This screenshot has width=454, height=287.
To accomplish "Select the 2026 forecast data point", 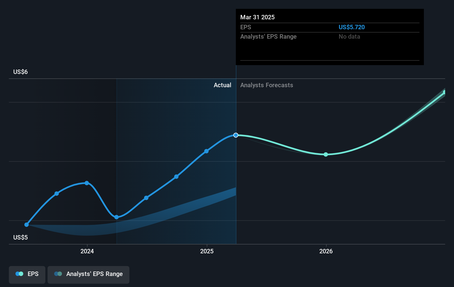I will 326,154.
